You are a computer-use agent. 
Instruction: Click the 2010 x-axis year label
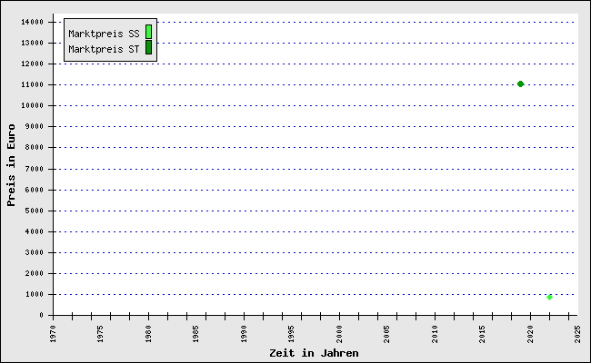(x=435, y=334)
